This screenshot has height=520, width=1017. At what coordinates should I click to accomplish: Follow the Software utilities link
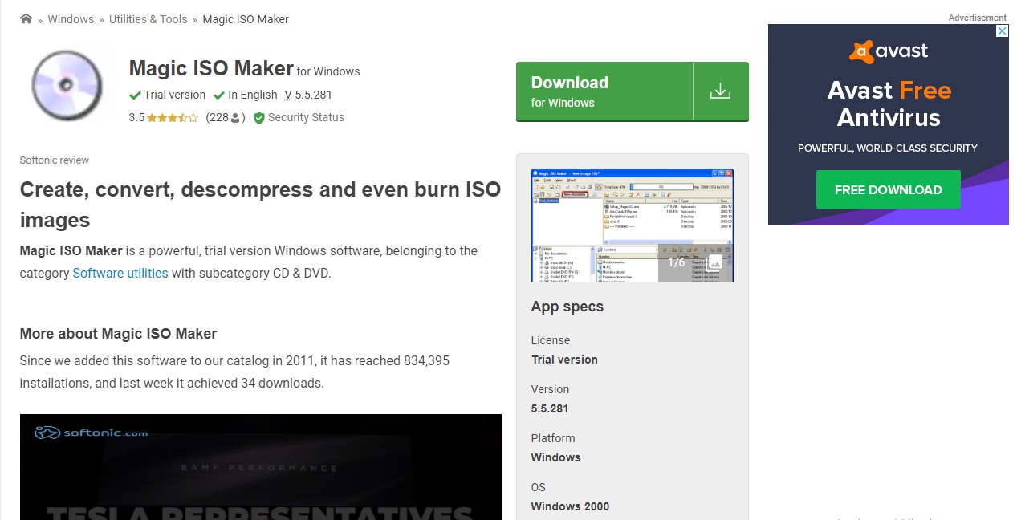pos(120,273)
